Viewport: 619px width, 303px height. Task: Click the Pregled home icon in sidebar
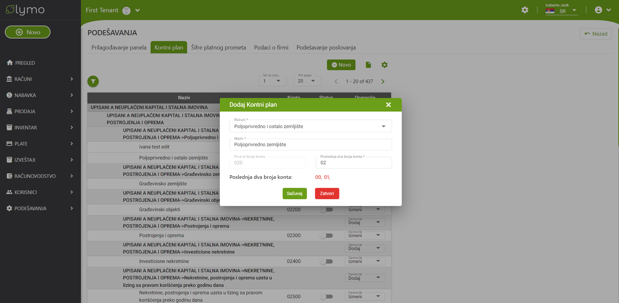click(x=10, y=63)
